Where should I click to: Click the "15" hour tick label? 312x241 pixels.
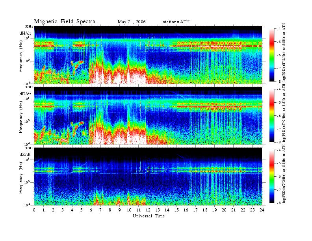pyautogui.click(x=176, y=210)
